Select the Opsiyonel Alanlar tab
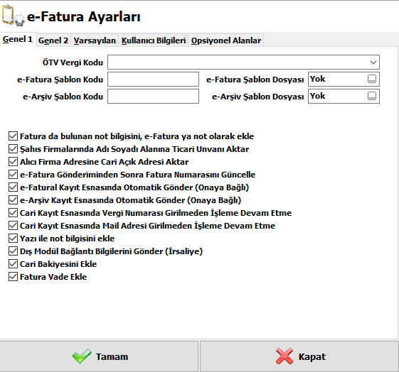 click(226, 40)
